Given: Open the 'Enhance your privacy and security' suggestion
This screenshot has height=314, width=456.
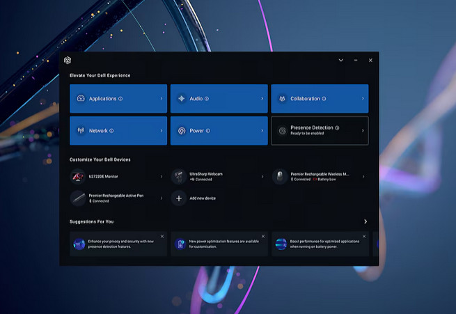Looking at the screenshot, I should click(x=118, y=244).
